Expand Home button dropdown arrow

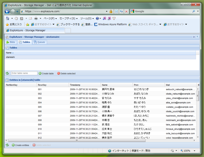point(12,18)
